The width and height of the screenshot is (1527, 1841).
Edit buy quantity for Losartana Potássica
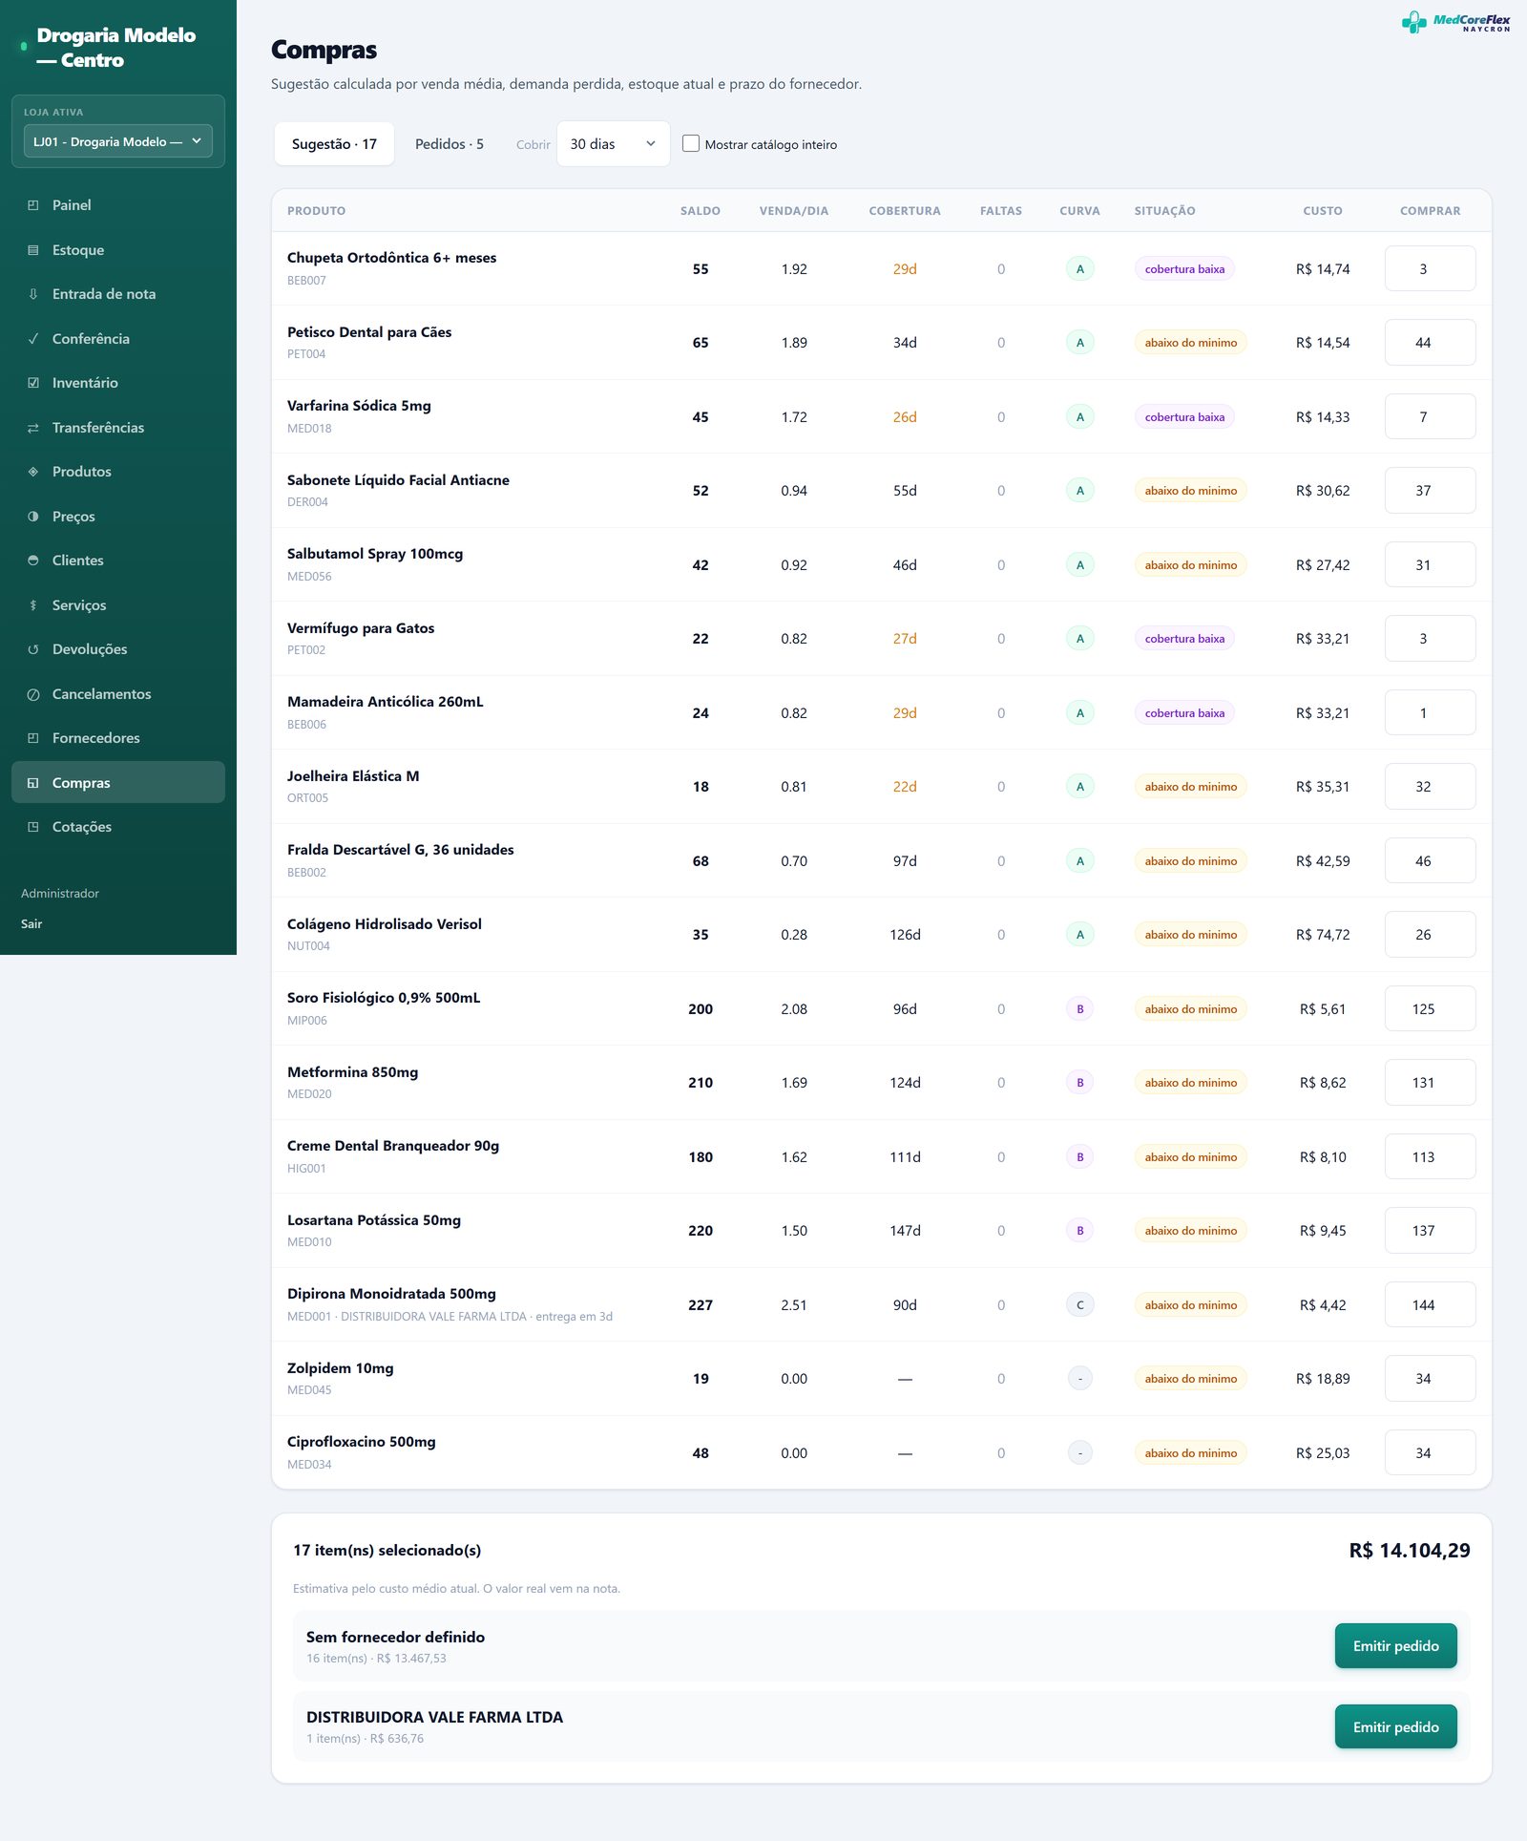(x=1430, y=1231)
